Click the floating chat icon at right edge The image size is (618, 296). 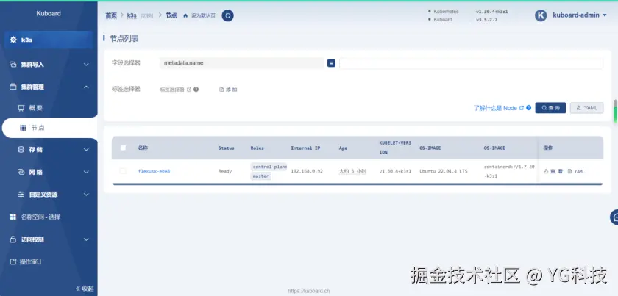pos(614,217)
